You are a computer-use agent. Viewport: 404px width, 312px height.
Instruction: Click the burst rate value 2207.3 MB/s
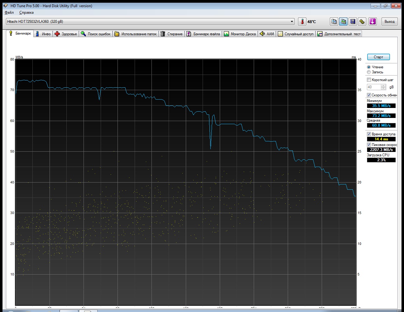pyautogui.click(x=381, y=150)
